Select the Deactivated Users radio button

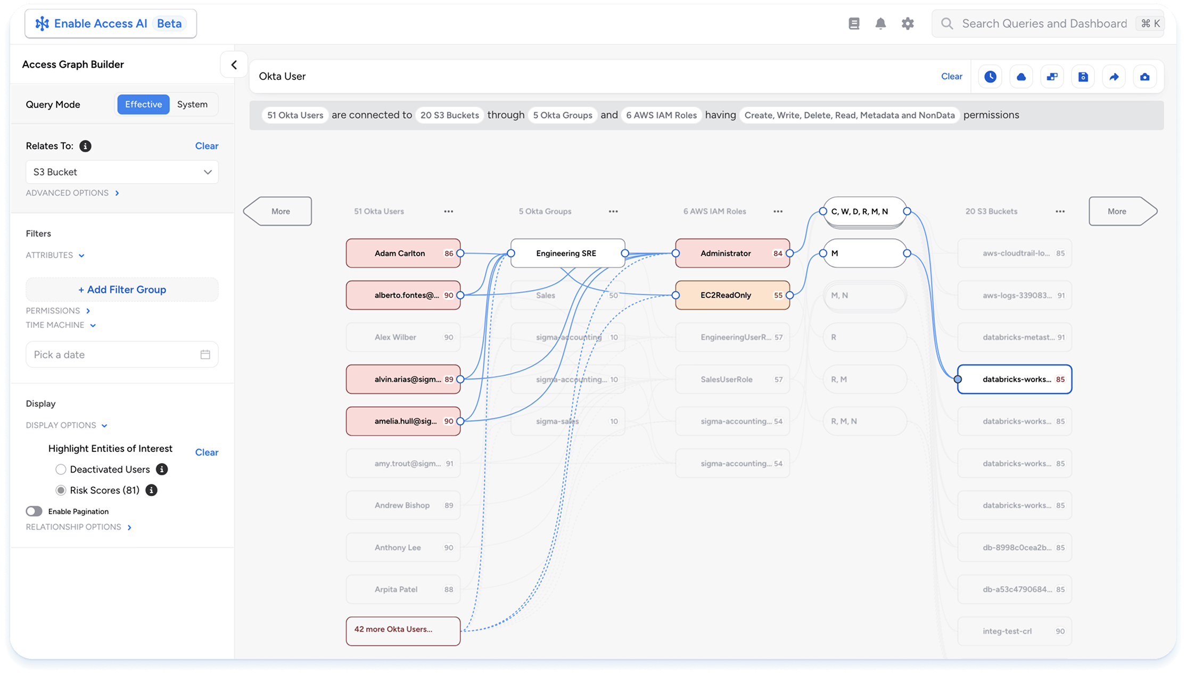tap(61, 470)
